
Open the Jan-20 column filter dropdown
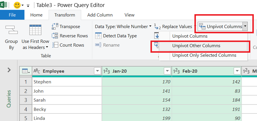(167, 71)
